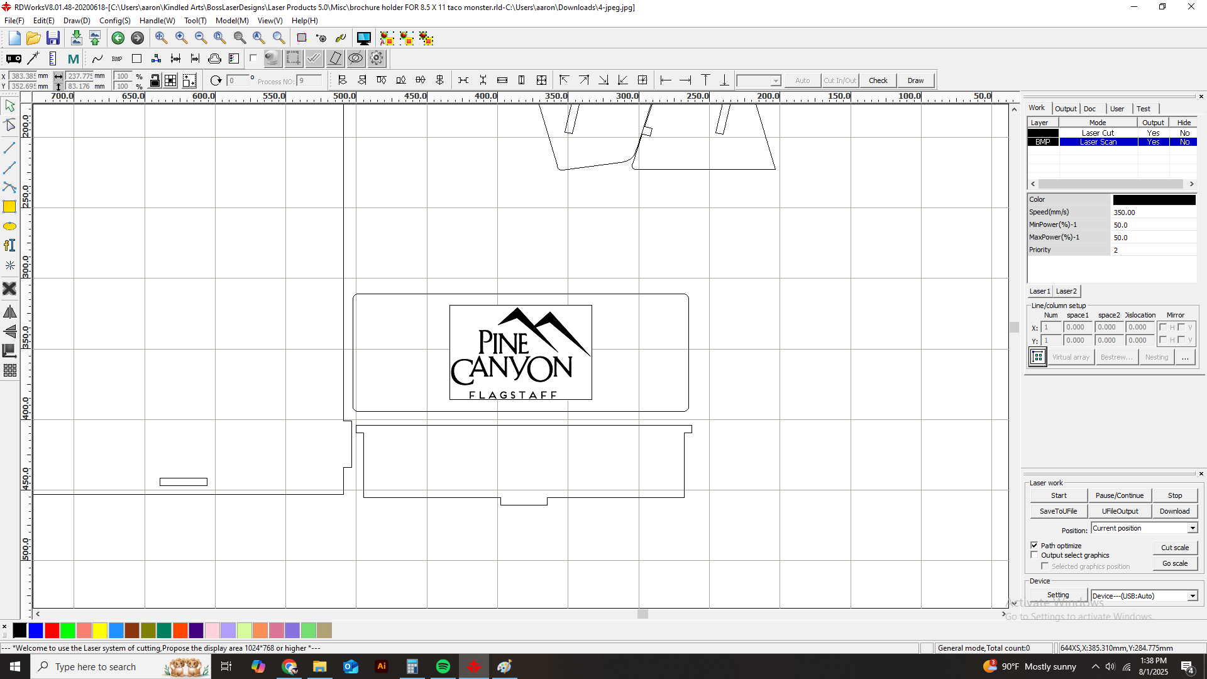
Task: Click the SaveToUFile button
Action: (1059, 511)
